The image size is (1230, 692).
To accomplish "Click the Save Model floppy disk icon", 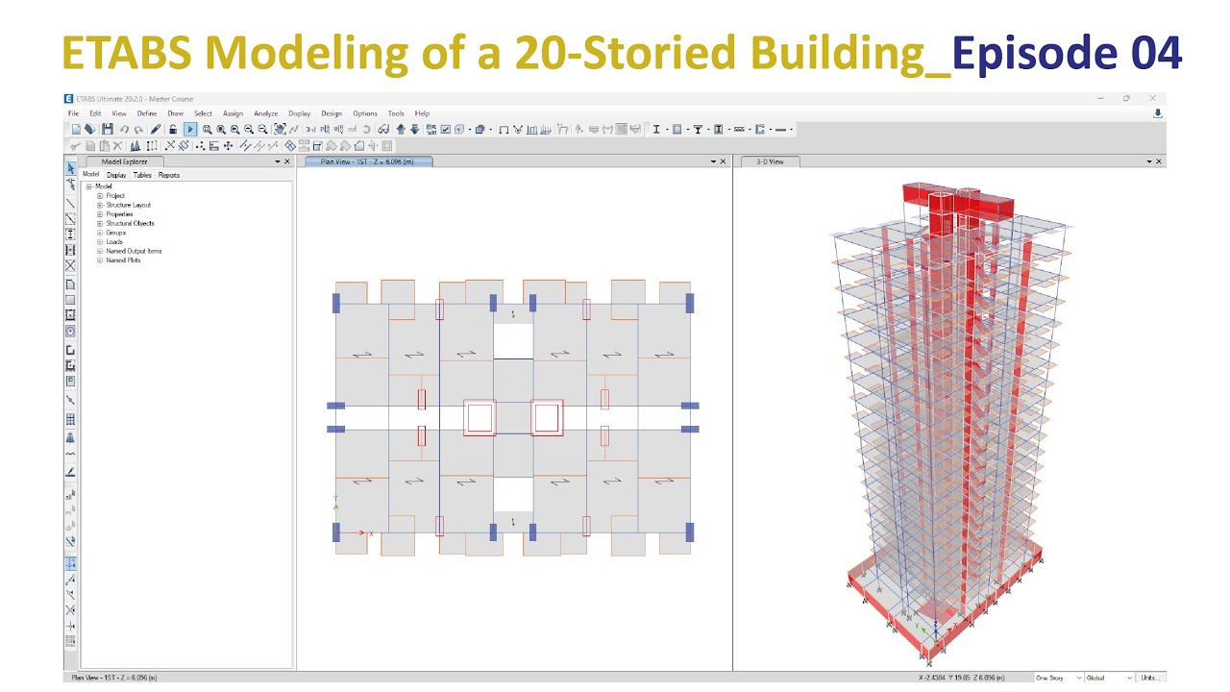I will click(x=108, y=129).
